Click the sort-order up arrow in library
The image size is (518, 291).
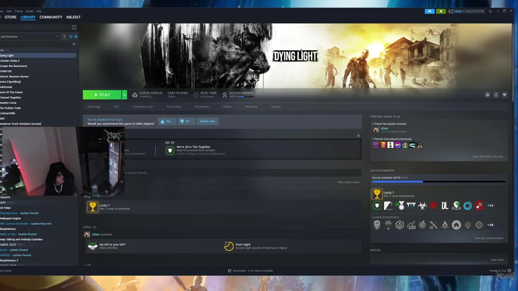[64, 36]
